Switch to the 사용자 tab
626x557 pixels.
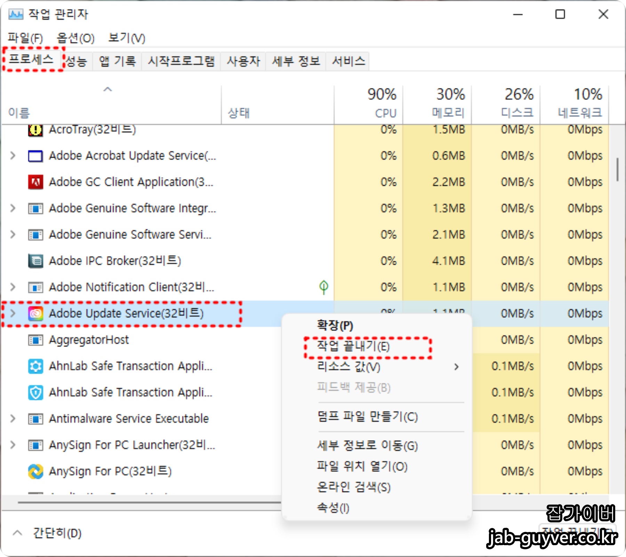[243, 62]
